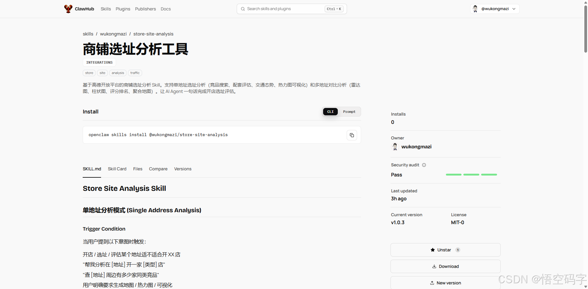
Task: Open the @wukongmazi account dropdown chevron
Action: 514,9
